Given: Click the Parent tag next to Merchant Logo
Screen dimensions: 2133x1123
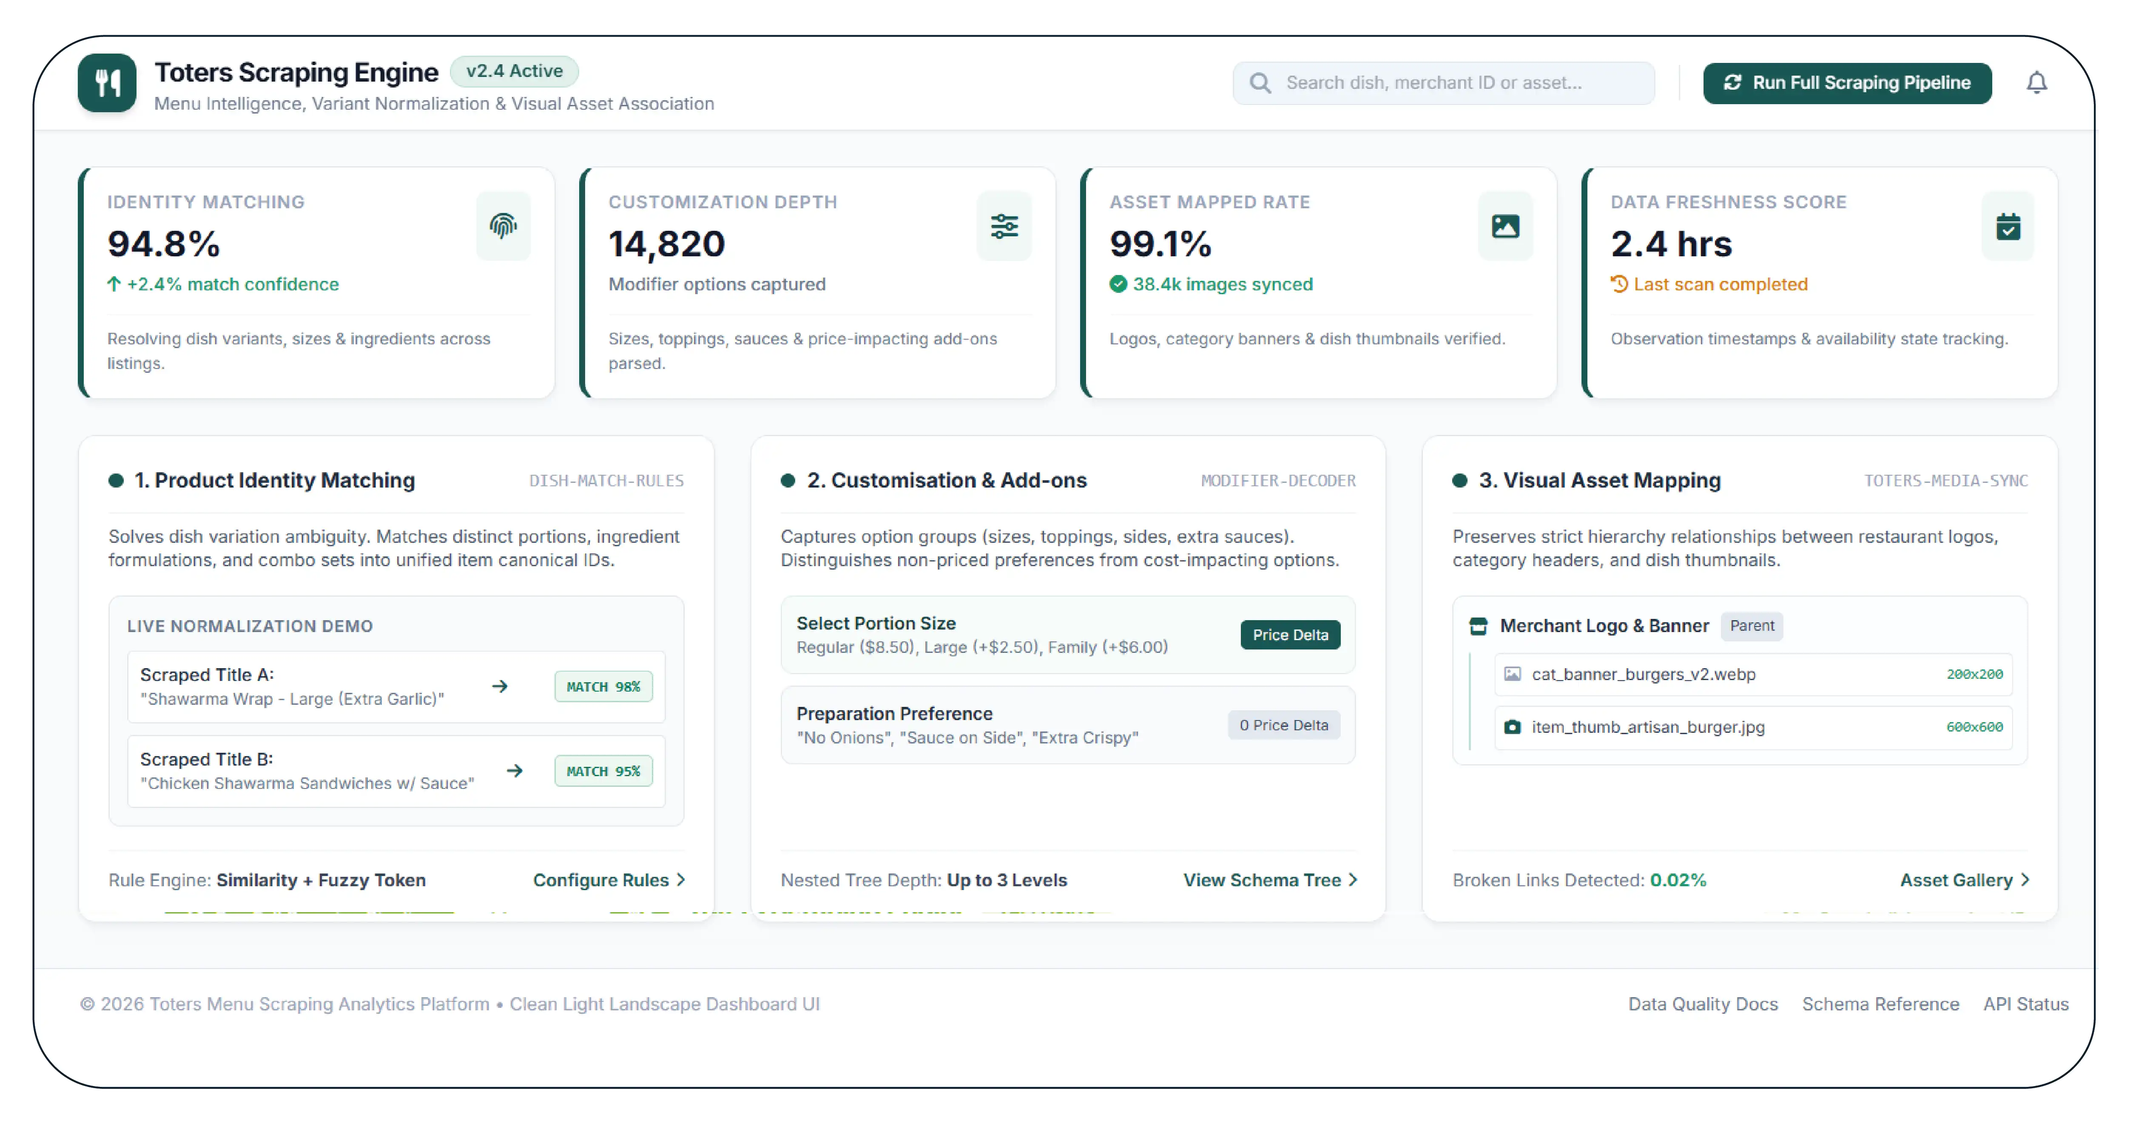Looking at the screenshot, I should [1751, 626].
